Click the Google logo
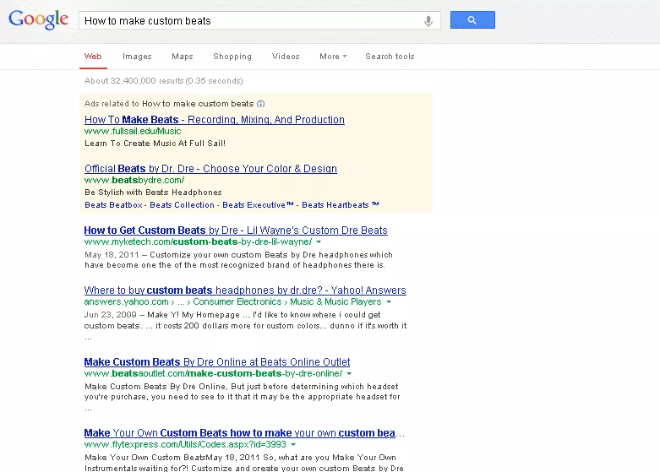This screenshot has height=472, width=660. [x=38, y=19]
